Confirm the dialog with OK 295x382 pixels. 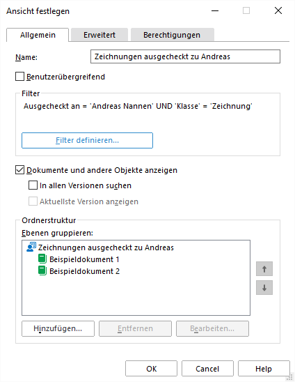[151, 369]
